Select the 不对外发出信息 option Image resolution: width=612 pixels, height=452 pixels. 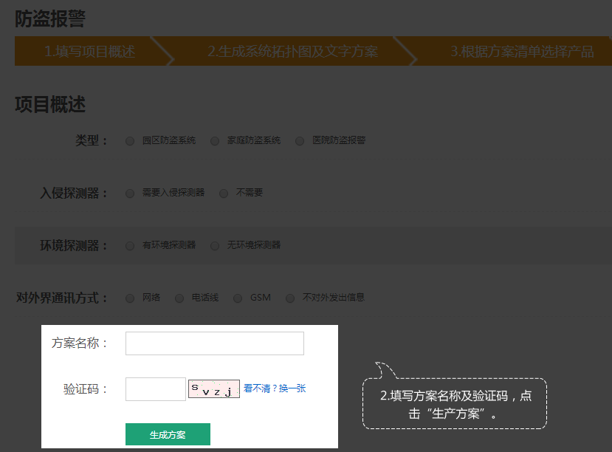(x=290, y=298)
